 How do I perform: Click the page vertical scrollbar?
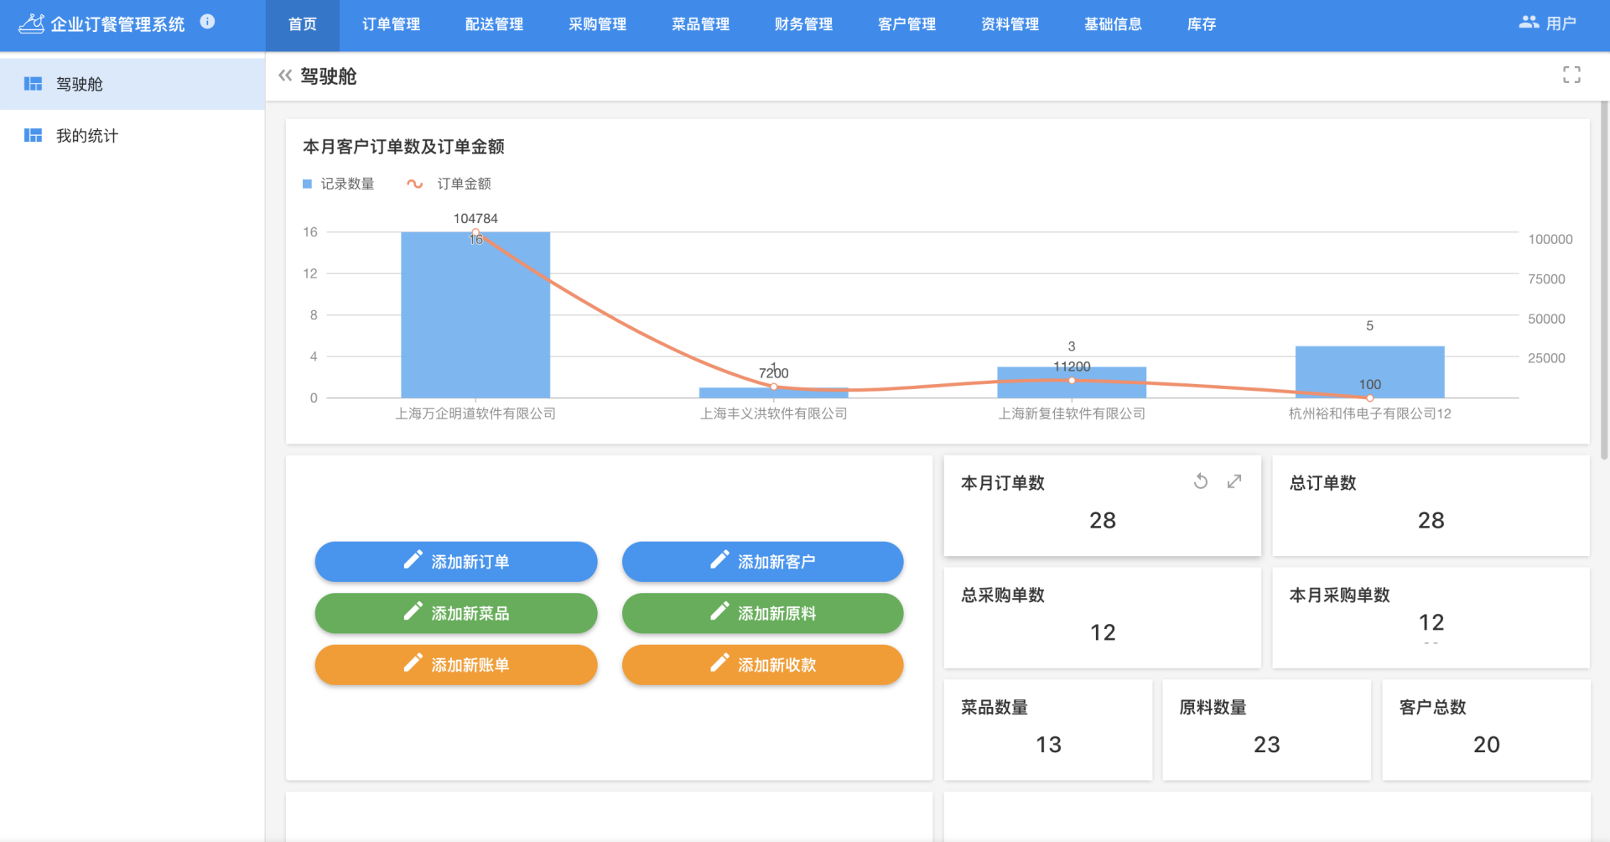1604,277
